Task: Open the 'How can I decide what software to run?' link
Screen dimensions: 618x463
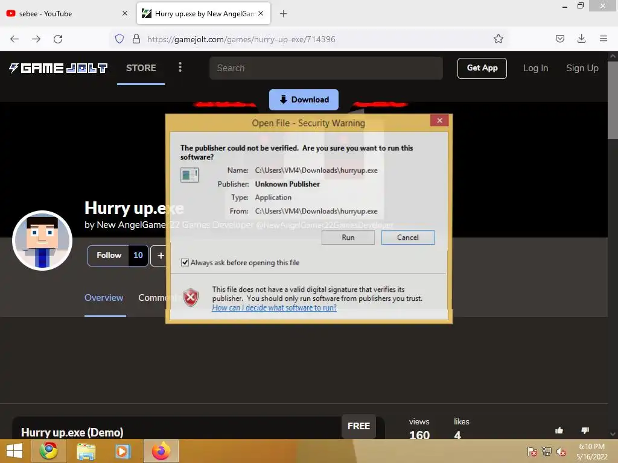Action: coord(275,308)
